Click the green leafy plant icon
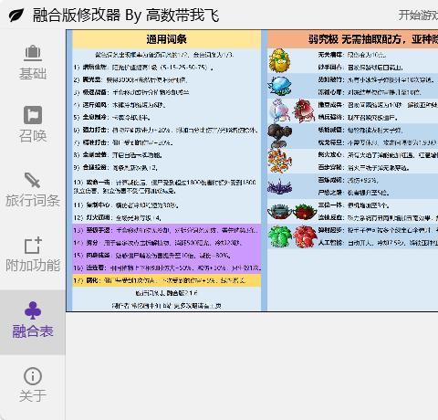438x420 pixels. (279, 236)
